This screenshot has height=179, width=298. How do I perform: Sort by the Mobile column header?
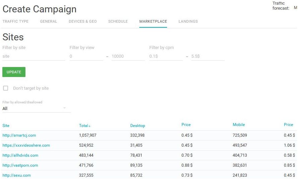click(x=239, y=125)
